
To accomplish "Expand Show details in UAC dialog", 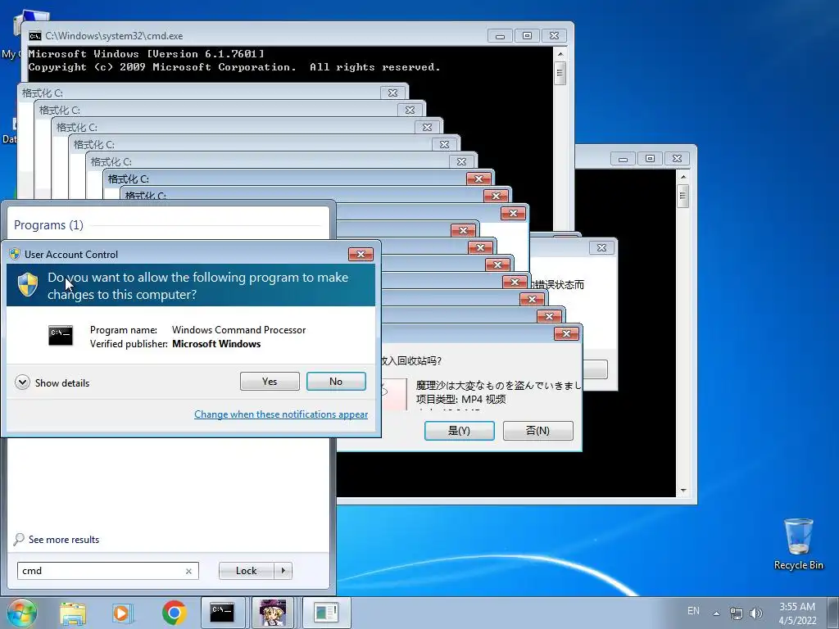I will click(52, 383).
